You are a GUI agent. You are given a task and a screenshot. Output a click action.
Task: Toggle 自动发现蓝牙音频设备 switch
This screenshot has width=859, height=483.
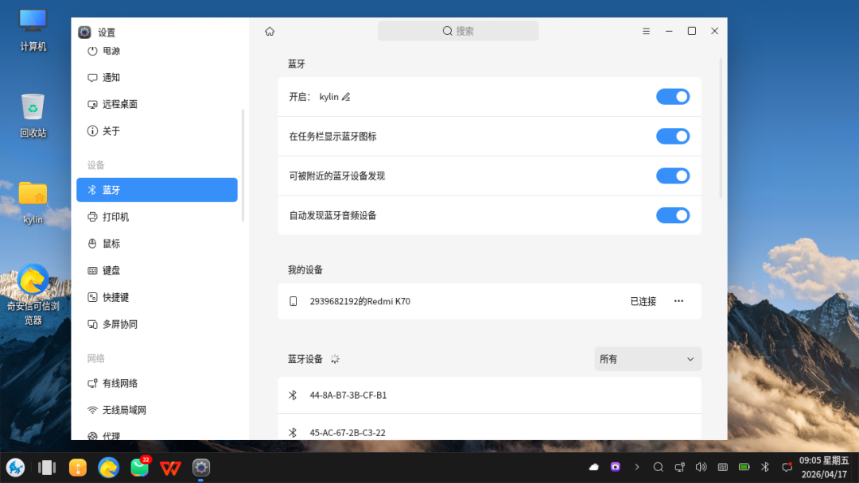(673, 215)
